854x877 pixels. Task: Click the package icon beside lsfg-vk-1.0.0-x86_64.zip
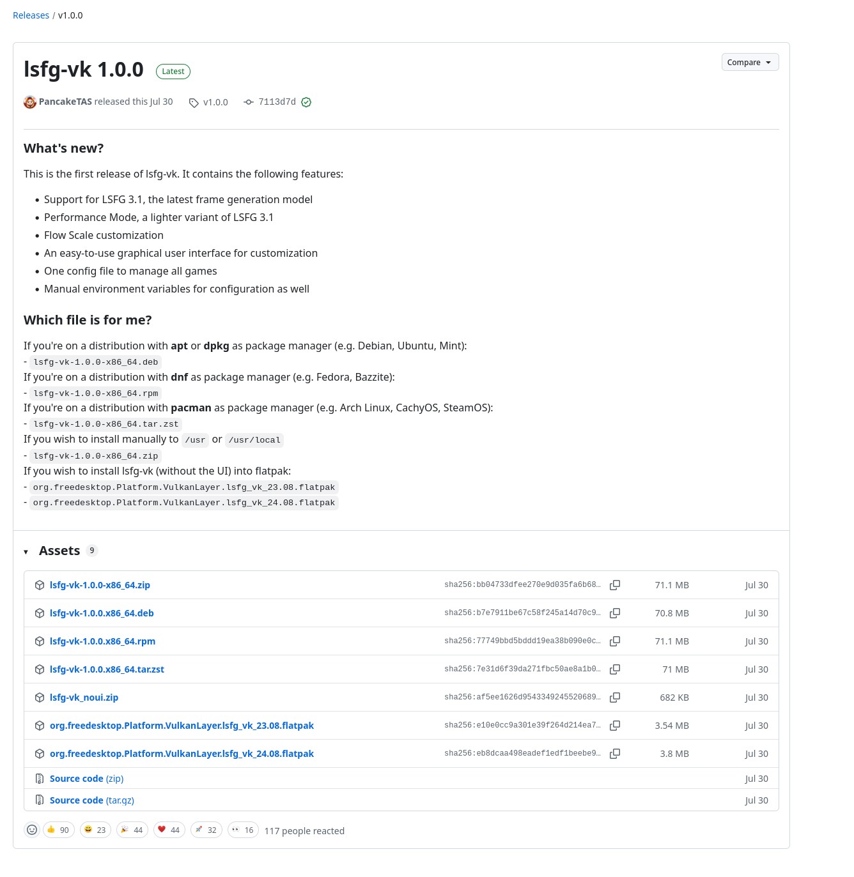point(40,585)
